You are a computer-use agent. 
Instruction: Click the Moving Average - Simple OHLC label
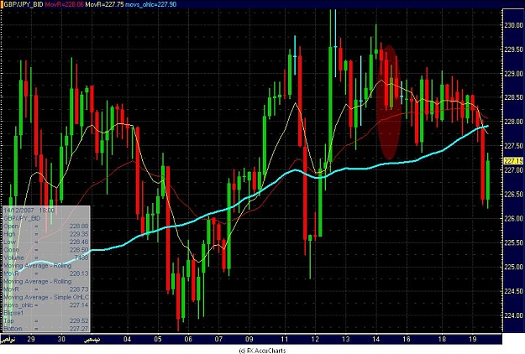point(46,297)
